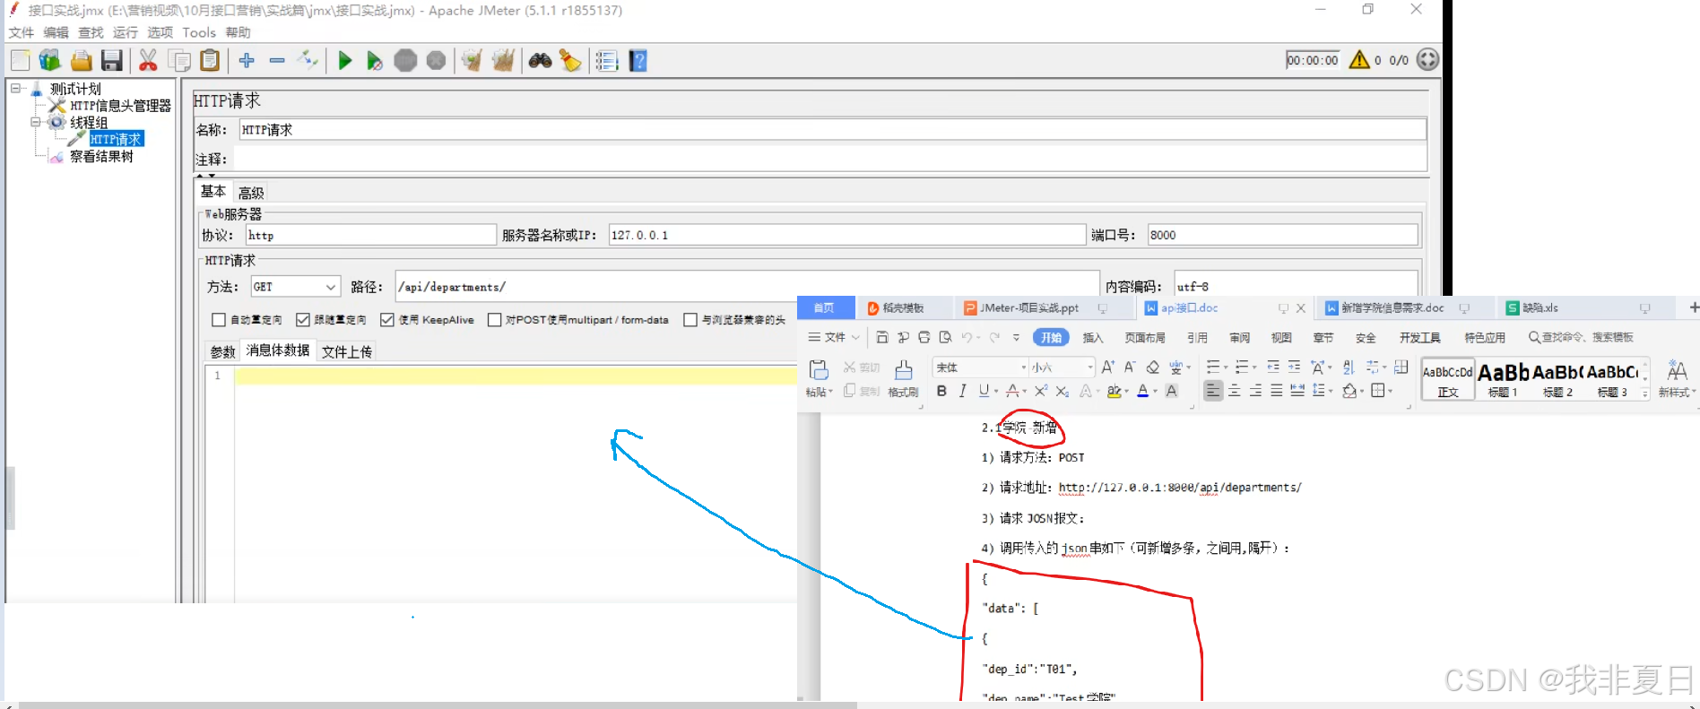
Task: Open the JMeter 文件 menu
Action: coord(22,32)
